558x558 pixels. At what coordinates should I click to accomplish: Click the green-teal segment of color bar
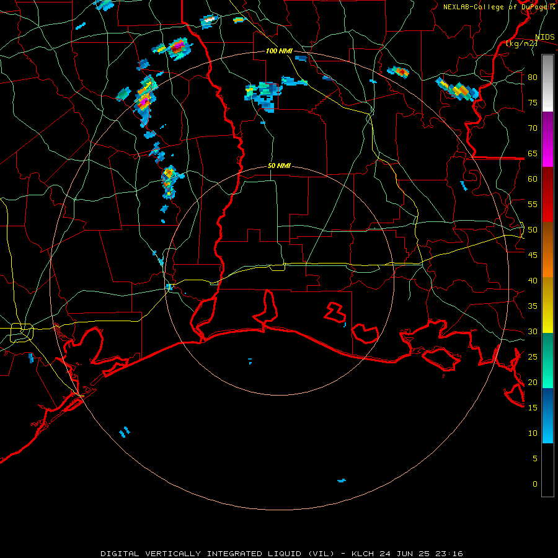tap(547, 360)
